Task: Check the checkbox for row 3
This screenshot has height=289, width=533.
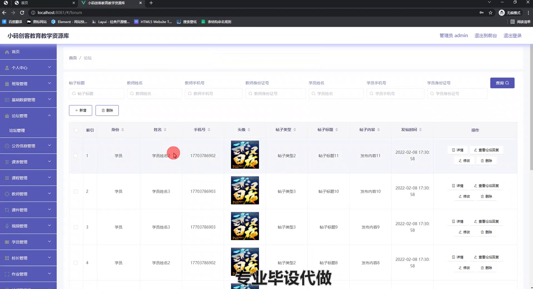Action: tap(76, 227)
